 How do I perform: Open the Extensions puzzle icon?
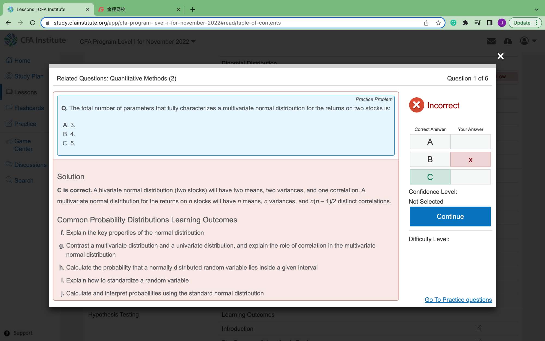(465, 23)
